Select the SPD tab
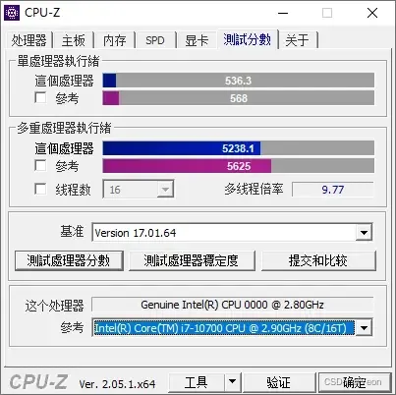 pyautogui.click(x=155, y=40)
